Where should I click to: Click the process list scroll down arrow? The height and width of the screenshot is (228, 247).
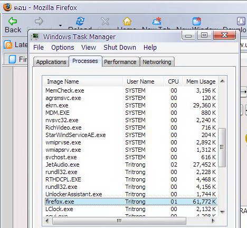tap(222, 212)
